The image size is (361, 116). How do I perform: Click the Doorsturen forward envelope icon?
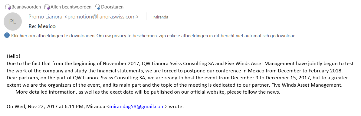pos(97,7)
